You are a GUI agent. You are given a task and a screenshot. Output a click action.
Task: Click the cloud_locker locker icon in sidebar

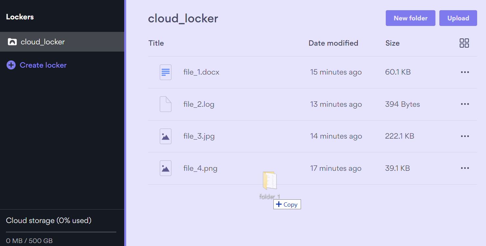[12, 42]
